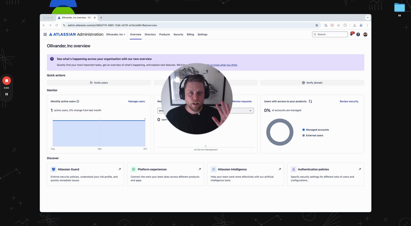The image size is (411, 226).
Task: Open the user profile avatar
Action: click(x=365, y=35)
